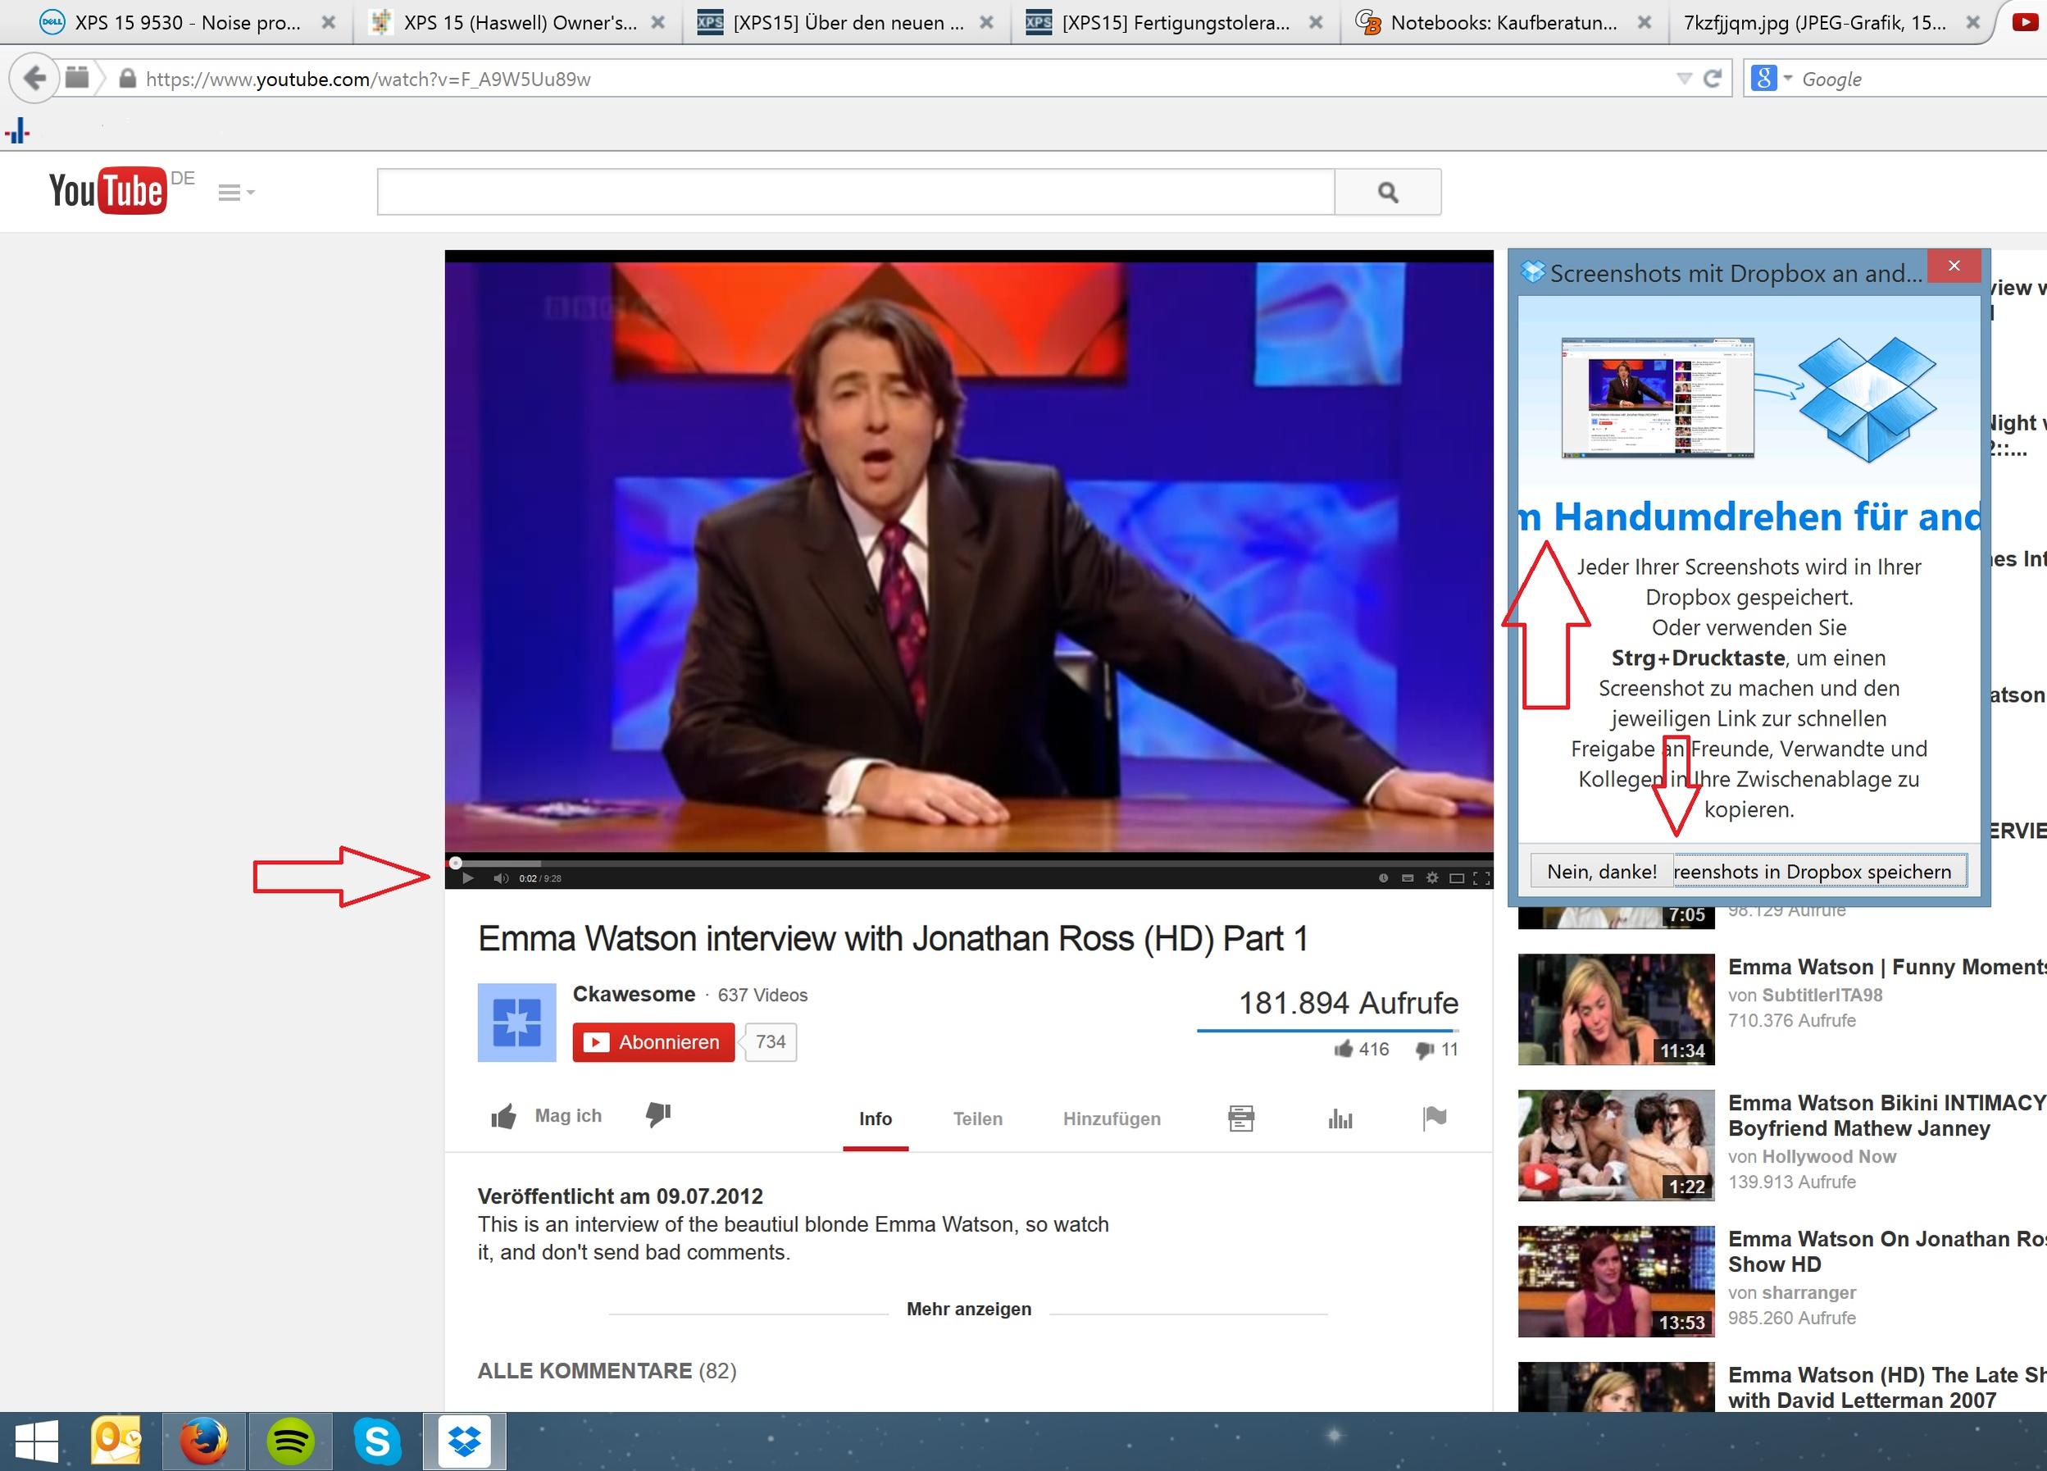Click the 734 subscriber count
This screenshot has width=2047, height=1471.
pyautogui.click(x=770, y=1042)
